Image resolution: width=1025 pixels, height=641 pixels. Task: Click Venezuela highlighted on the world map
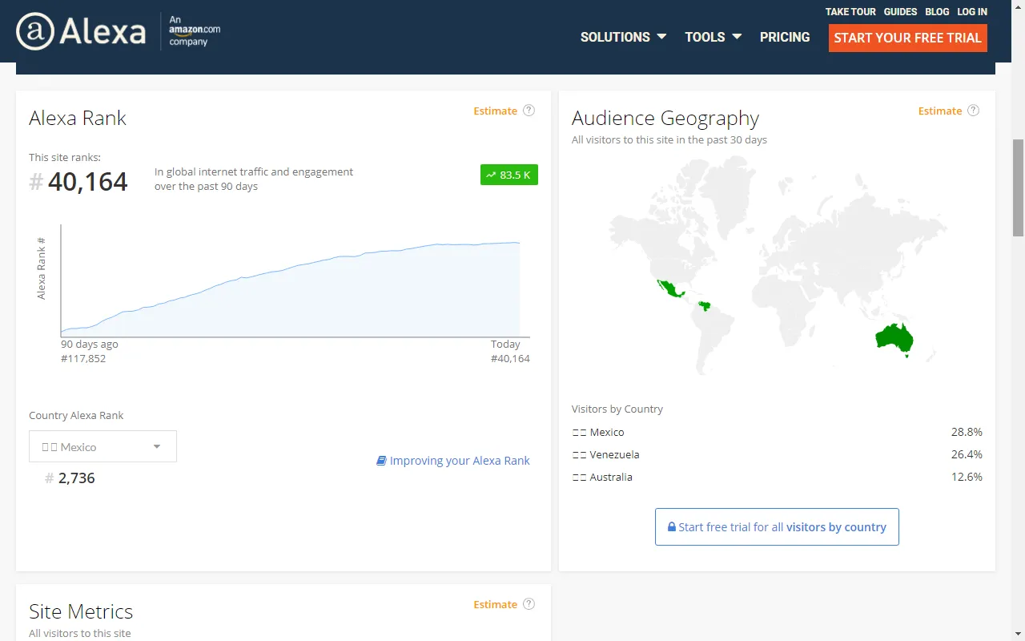705,306
